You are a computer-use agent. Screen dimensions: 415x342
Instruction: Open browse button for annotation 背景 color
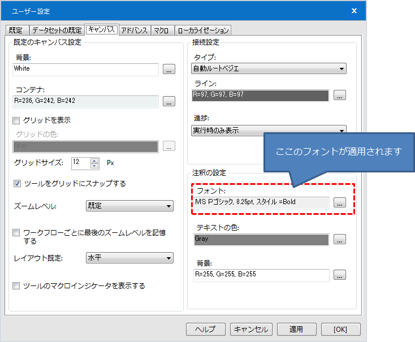(340, 275)
